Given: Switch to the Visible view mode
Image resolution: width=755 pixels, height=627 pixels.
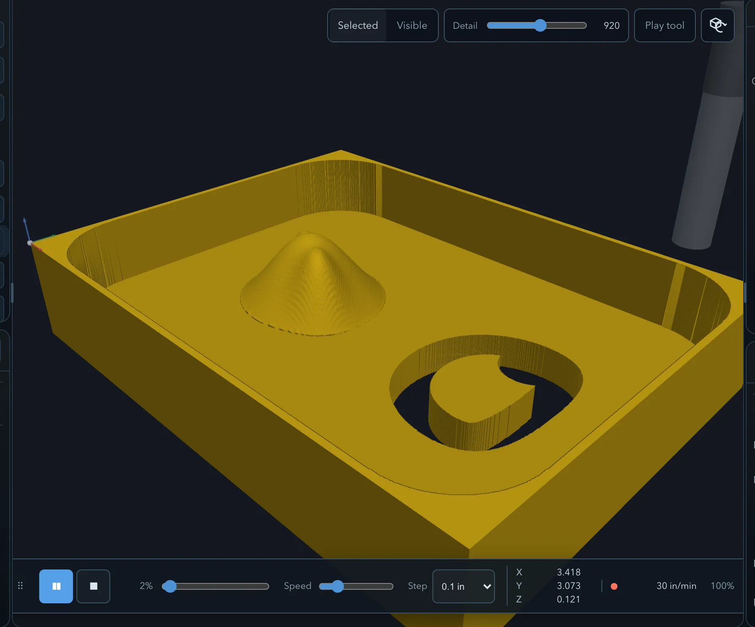Looking at the screenshot, I should [412, 25].
